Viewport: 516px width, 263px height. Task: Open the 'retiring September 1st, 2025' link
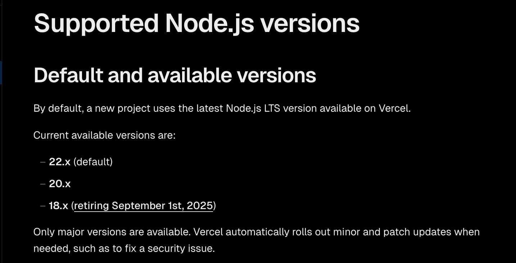point(143,206)
